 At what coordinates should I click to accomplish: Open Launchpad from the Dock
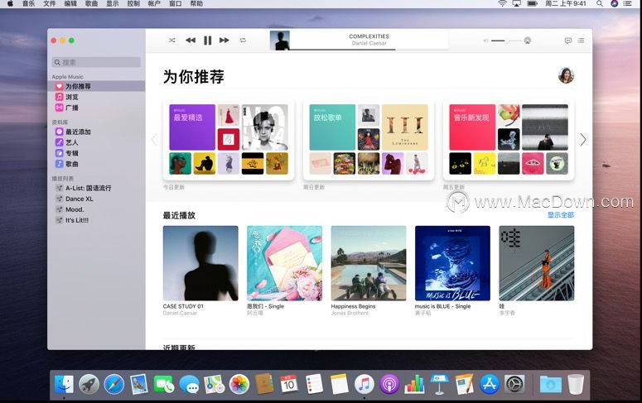(x=89, y=385)
